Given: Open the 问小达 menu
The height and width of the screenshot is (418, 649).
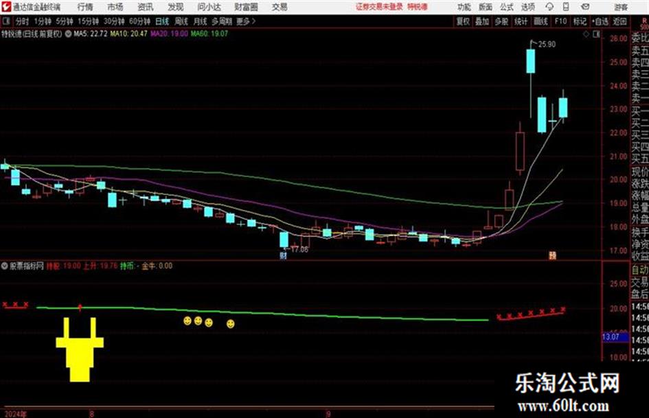Looking at the screenshot, I should 209,7.
